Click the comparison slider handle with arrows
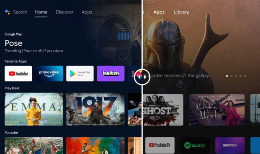The width and height of the screenshot is (260, 154). pos(142,77)
